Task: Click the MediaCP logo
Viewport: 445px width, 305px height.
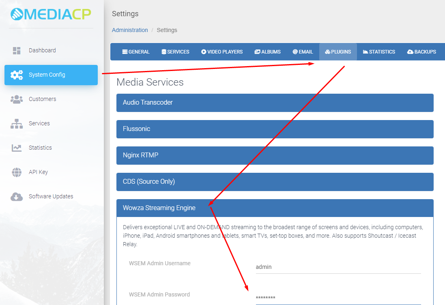Action: [51, 14]
